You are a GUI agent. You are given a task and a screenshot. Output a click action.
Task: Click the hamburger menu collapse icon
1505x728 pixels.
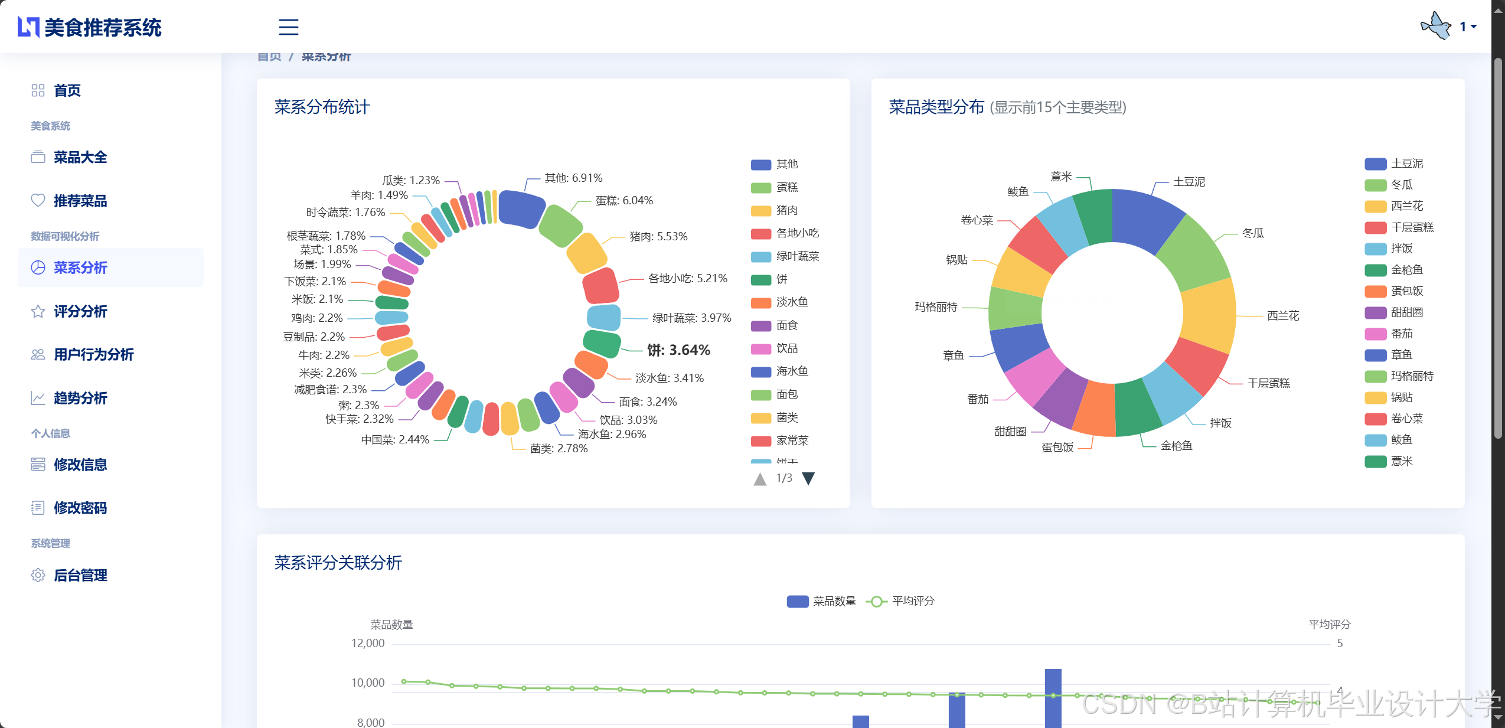(x=288, y=27)
